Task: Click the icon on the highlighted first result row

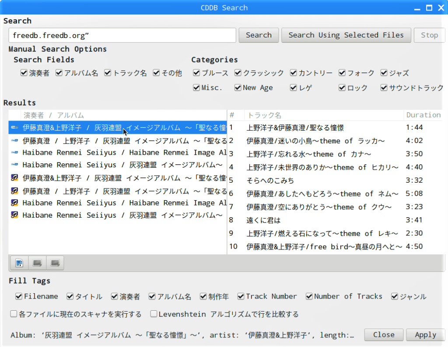Action: click(x=14, y=128)
